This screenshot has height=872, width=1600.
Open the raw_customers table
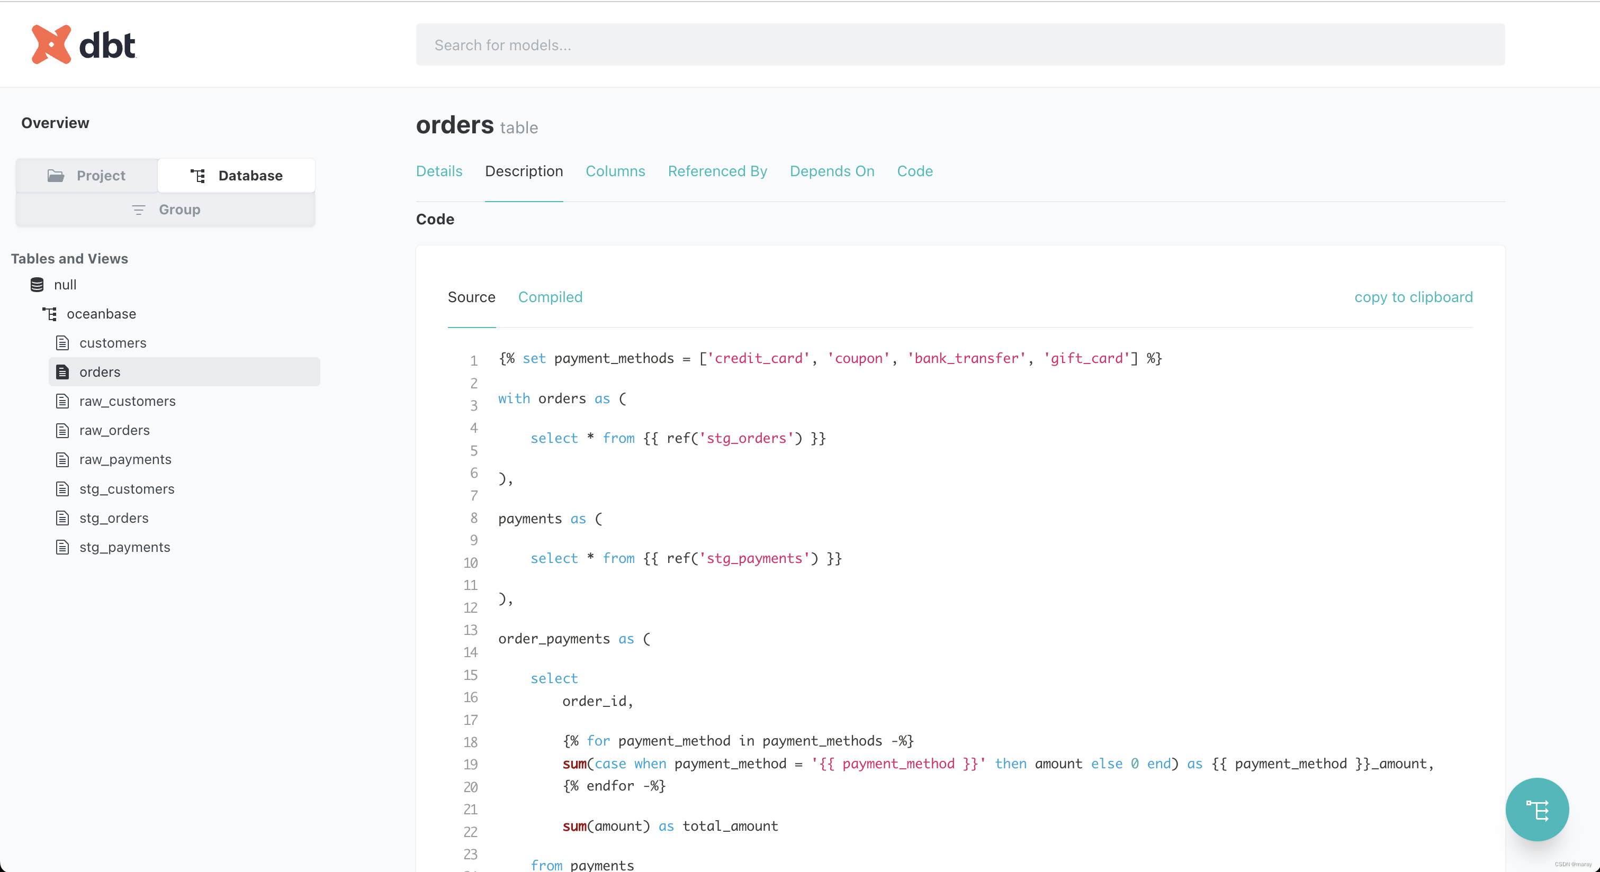click(127, 401)
